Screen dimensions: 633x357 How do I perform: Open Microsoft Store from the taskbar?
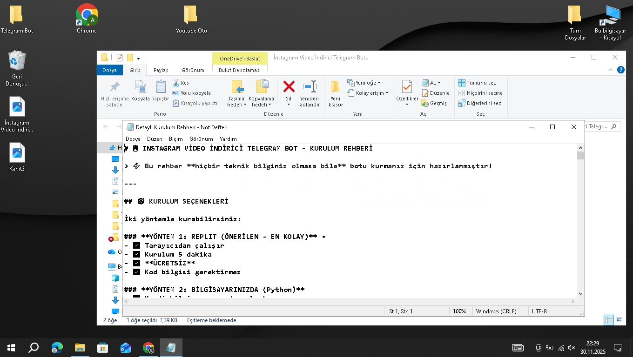click(102, 348)
